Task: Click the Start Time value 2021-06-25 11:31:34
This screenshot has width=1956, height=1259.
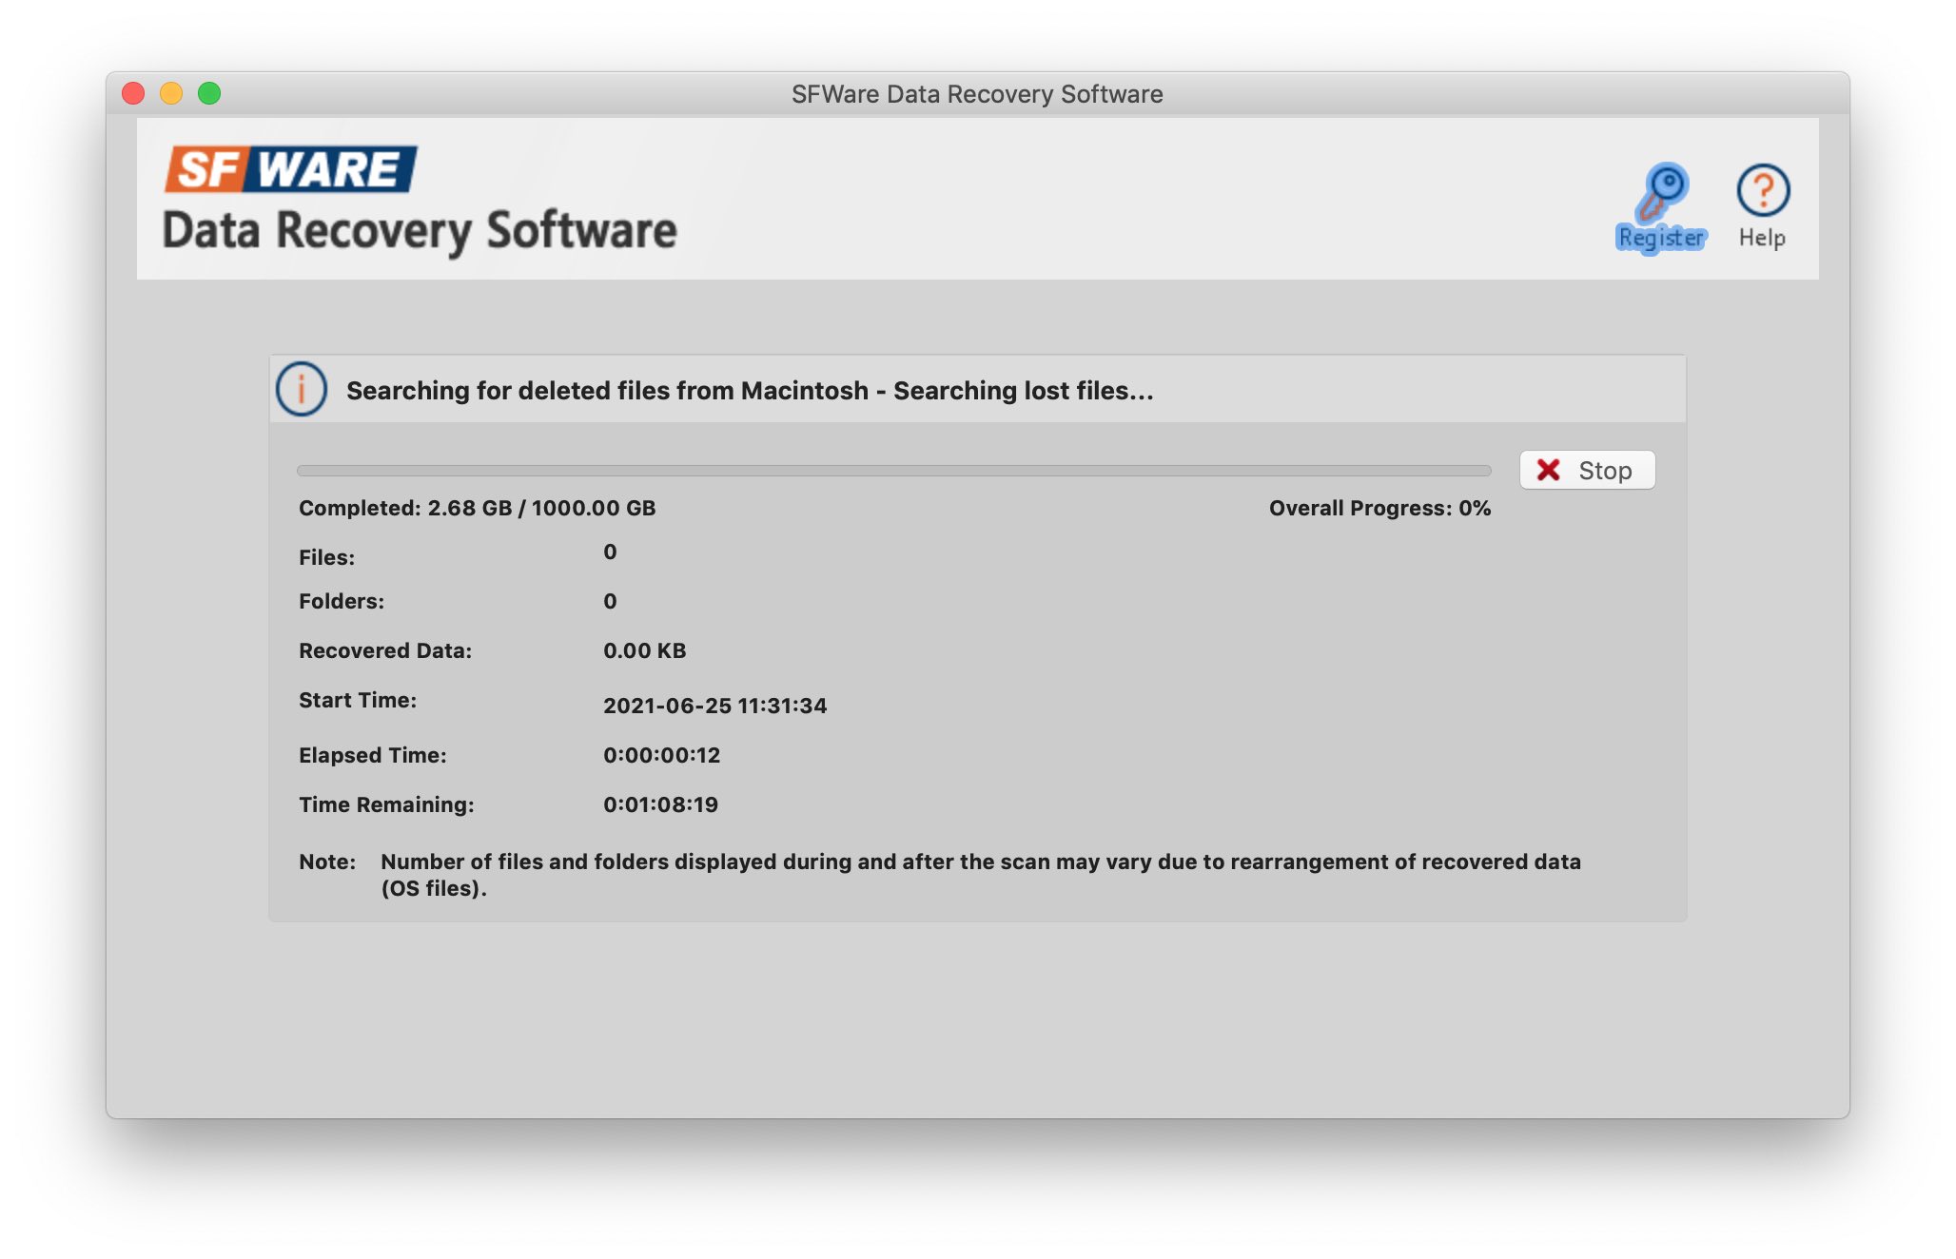Action: (715, 706)
